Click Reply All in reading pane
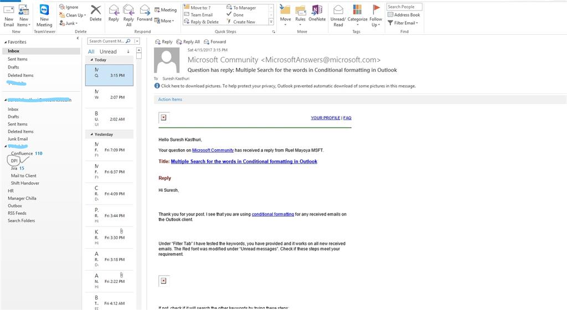The width and height of the screenshot is (567, 310). (x=188, y=42)
